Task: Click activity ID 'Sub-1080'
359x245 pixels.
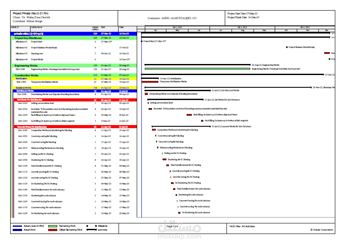Action: tap(23, 154)
